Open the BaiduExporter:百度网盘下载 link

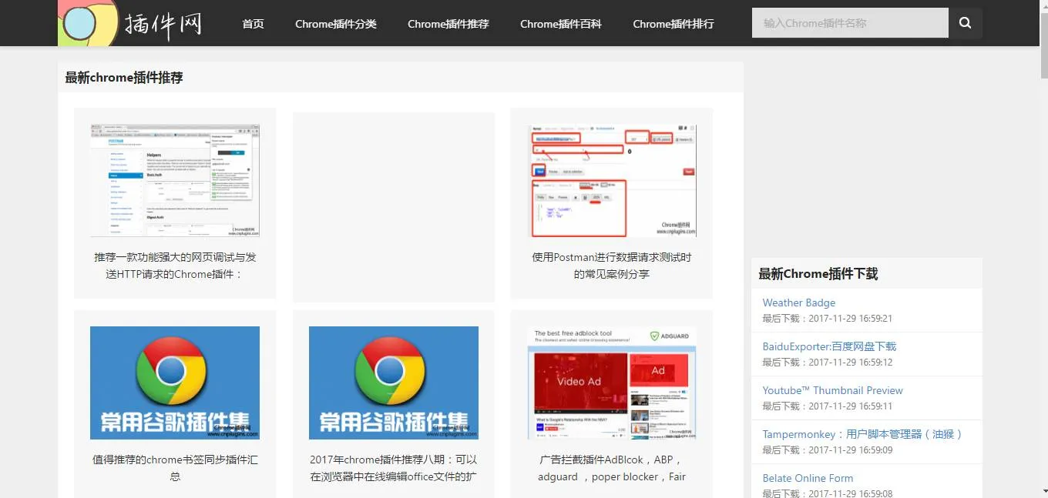point(829,346)
